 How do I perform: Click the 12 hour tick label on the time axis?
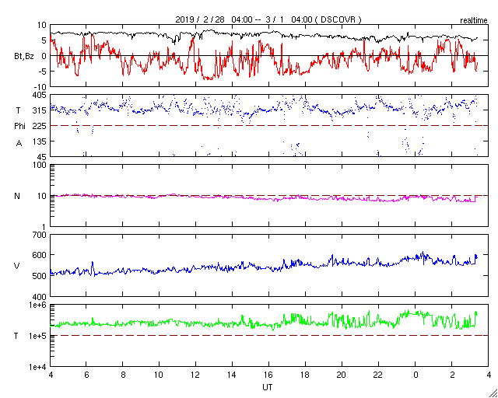pos(195,375)
